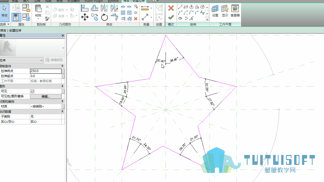Open the pyRevit ribbon tab
Viewport: 324px width, 182px height.
tap(113, 1)
